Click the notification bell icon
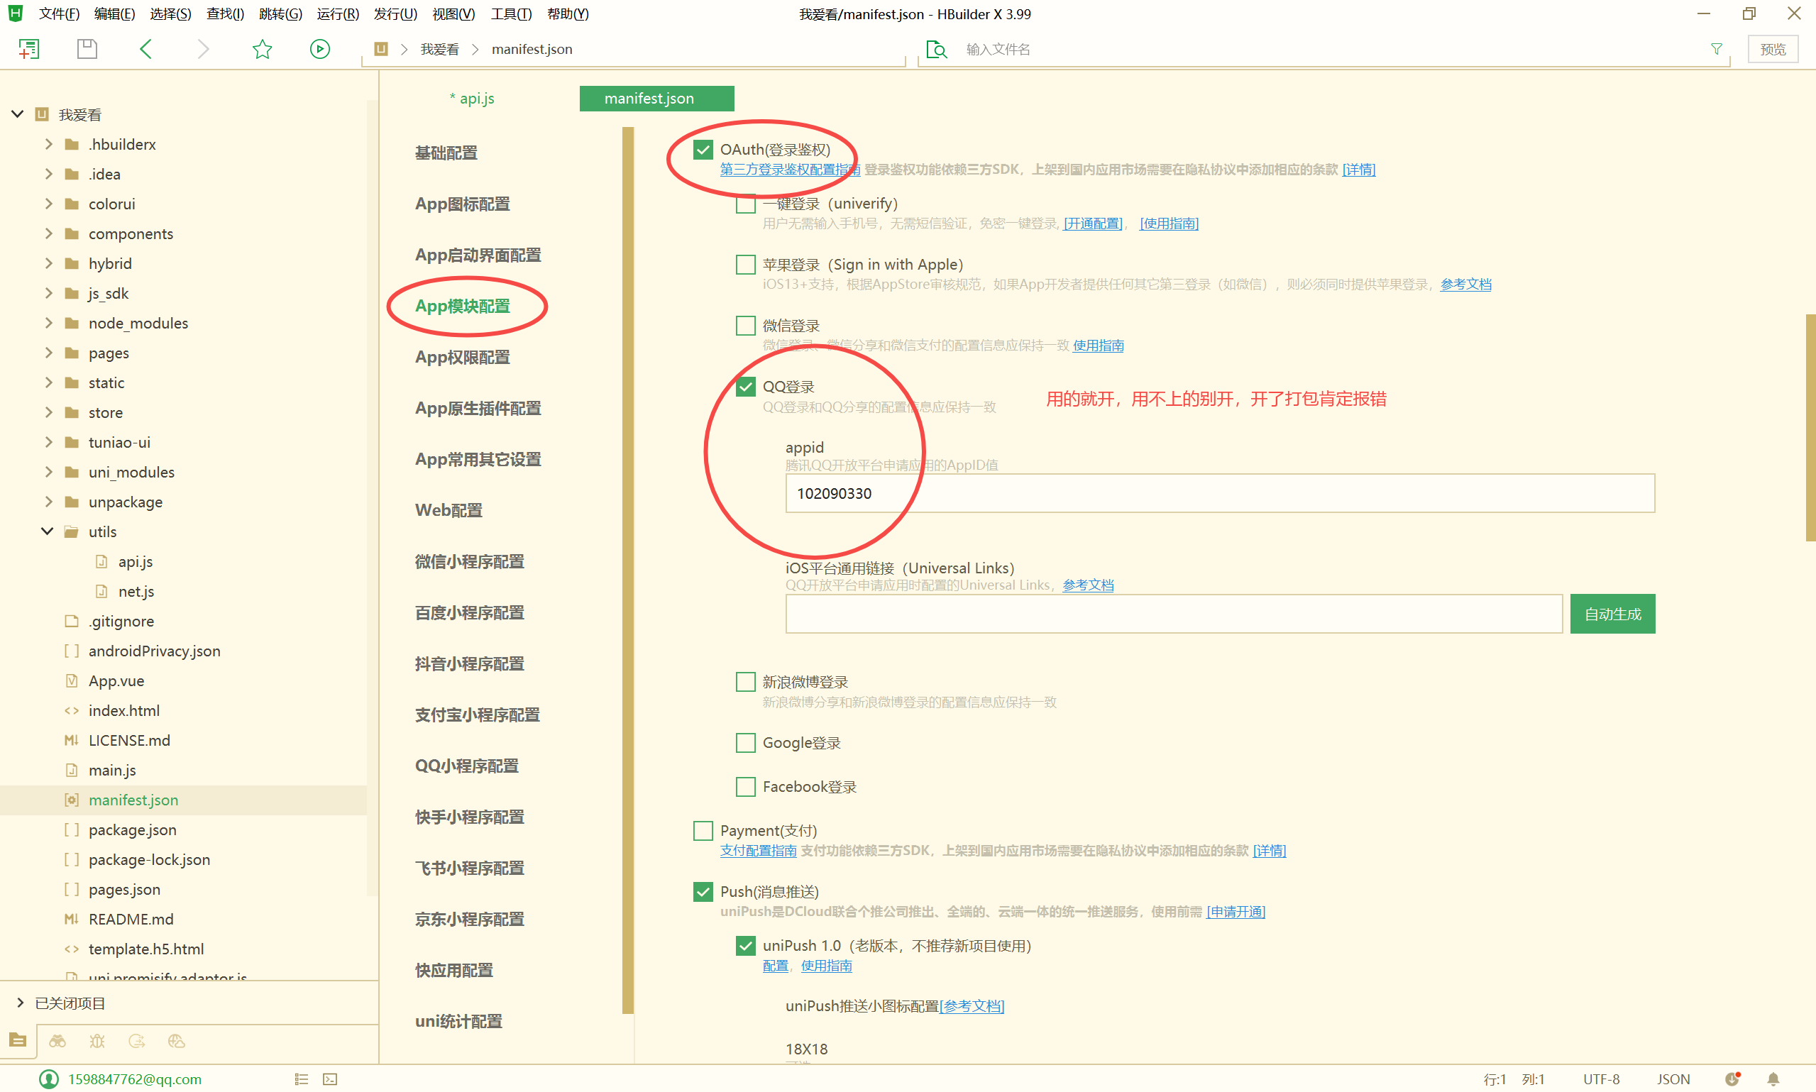 (x=1773, y=1079)
